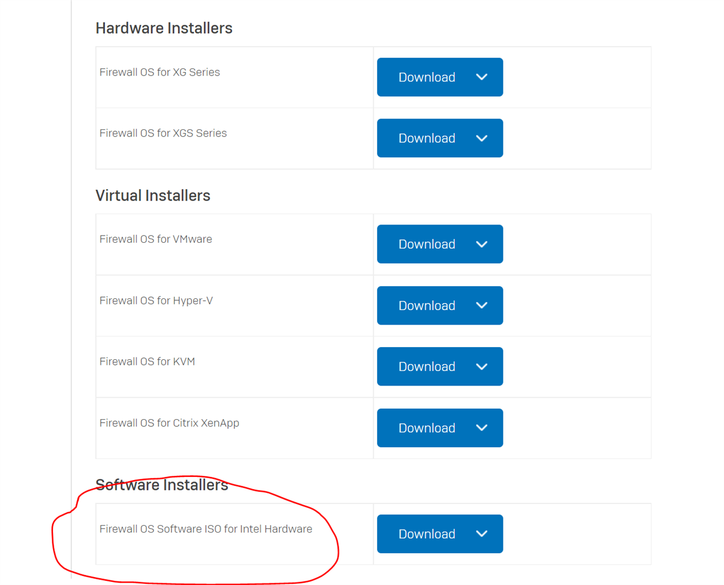Open Citrix XenApp download chevron
724x585 pixels.
pos(481,428)
